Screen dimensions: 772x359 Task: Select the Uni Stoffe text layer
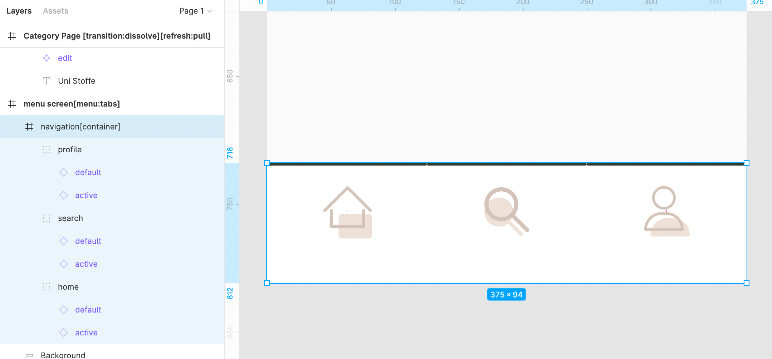pyautogui.click(x=112, y=81)
